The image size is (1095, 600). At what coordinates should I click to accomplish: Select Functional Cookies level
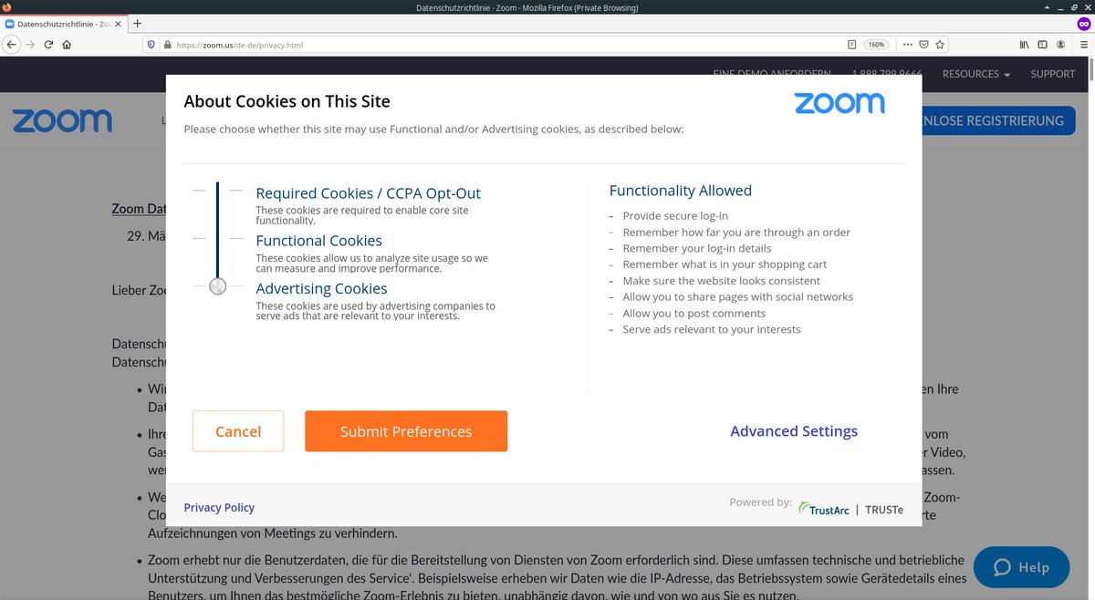pyautogui.click(x=318, y=241)
